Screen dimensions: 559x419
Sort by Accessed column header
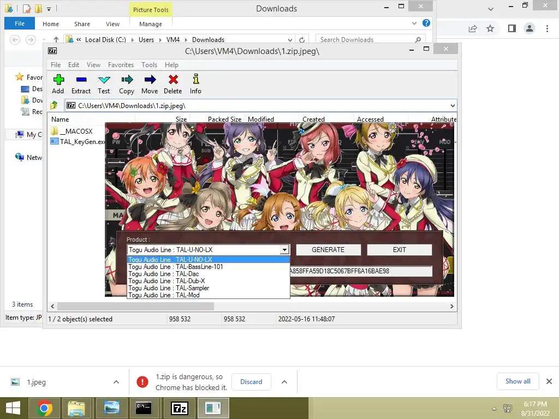point(371,119)
